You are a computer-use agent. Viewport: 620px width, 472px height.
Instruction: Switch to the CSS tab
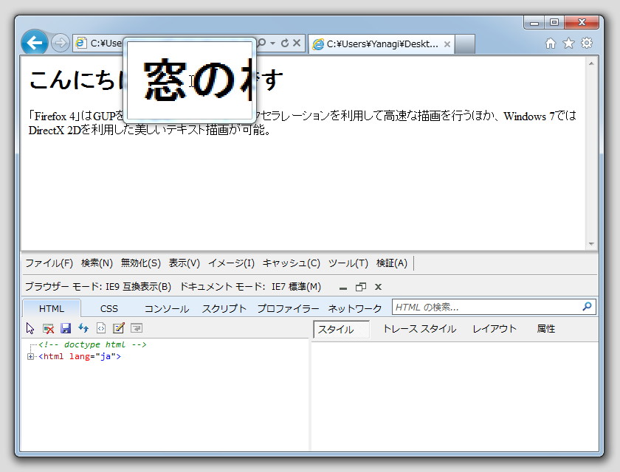coord(109,308)
